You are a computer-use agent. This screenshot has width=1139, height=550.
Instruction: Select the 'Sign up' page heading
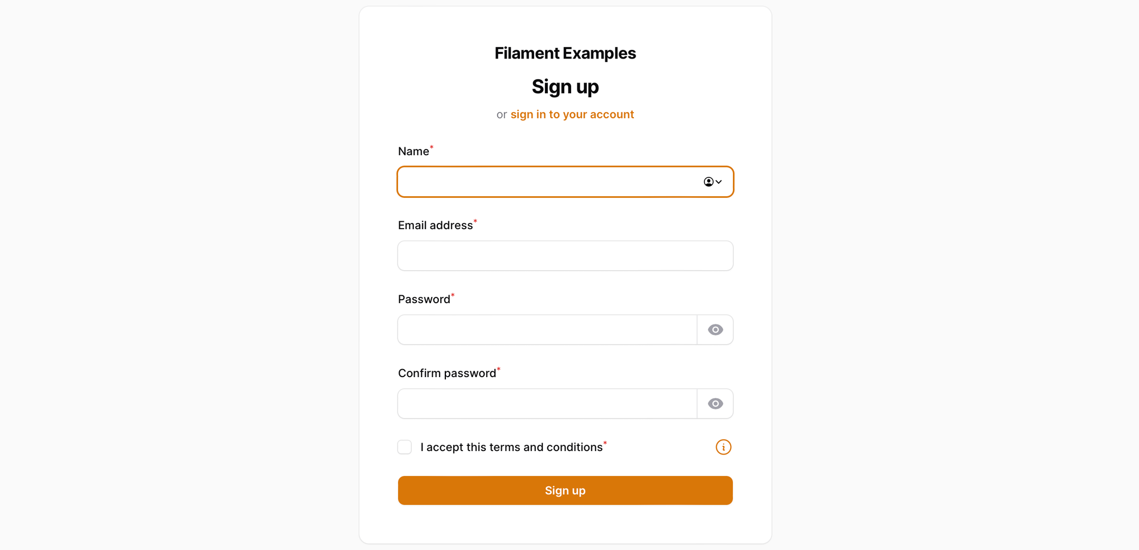point(565,86)
